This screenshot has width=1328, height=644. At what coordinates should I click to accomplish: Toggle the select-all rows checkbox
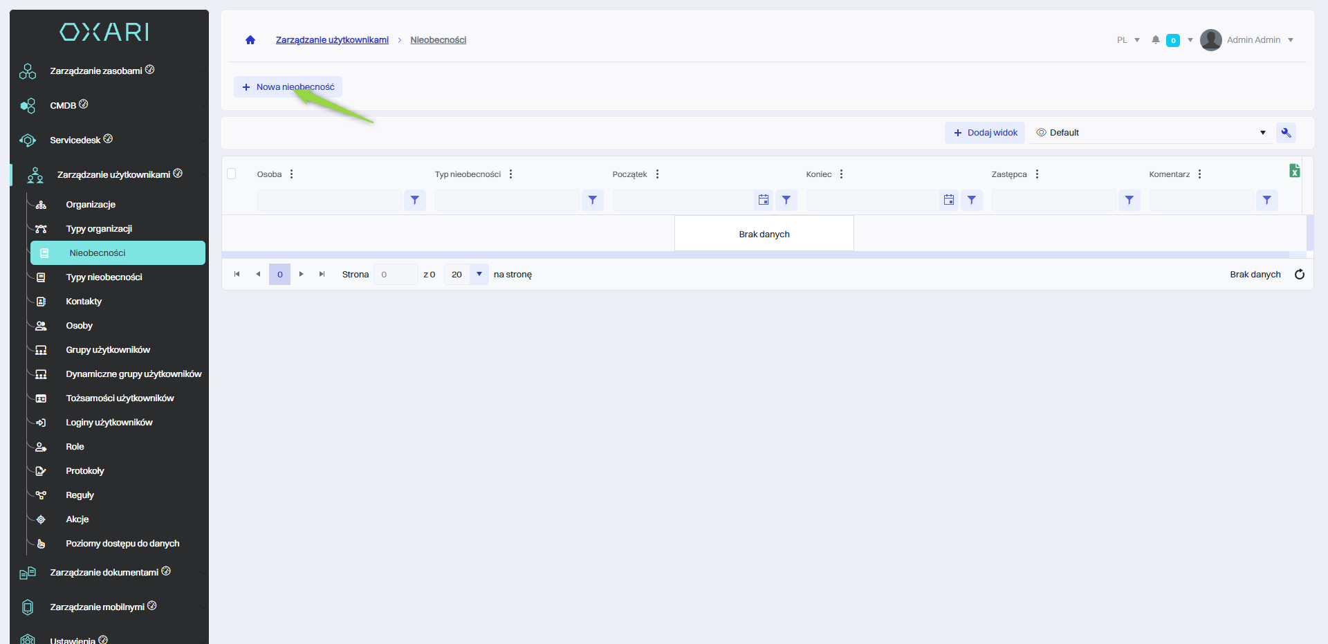pos(232,174)
